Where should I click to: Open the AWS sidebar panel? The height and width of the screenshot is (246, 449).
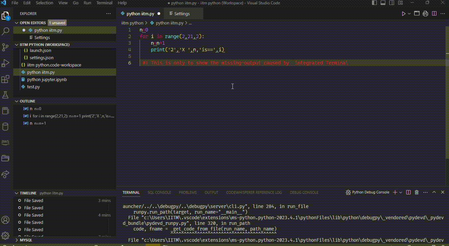pos(5,142)
